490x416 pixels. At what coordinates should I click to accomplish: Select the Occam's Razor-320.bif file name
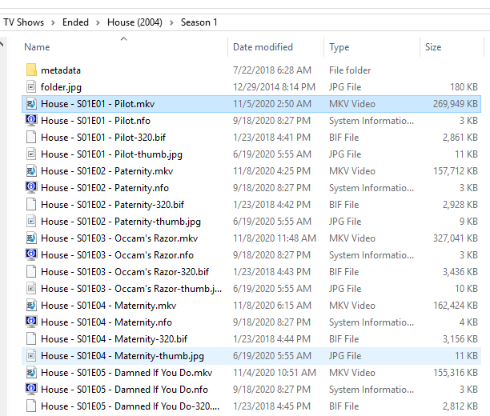(x=125, y=272)
